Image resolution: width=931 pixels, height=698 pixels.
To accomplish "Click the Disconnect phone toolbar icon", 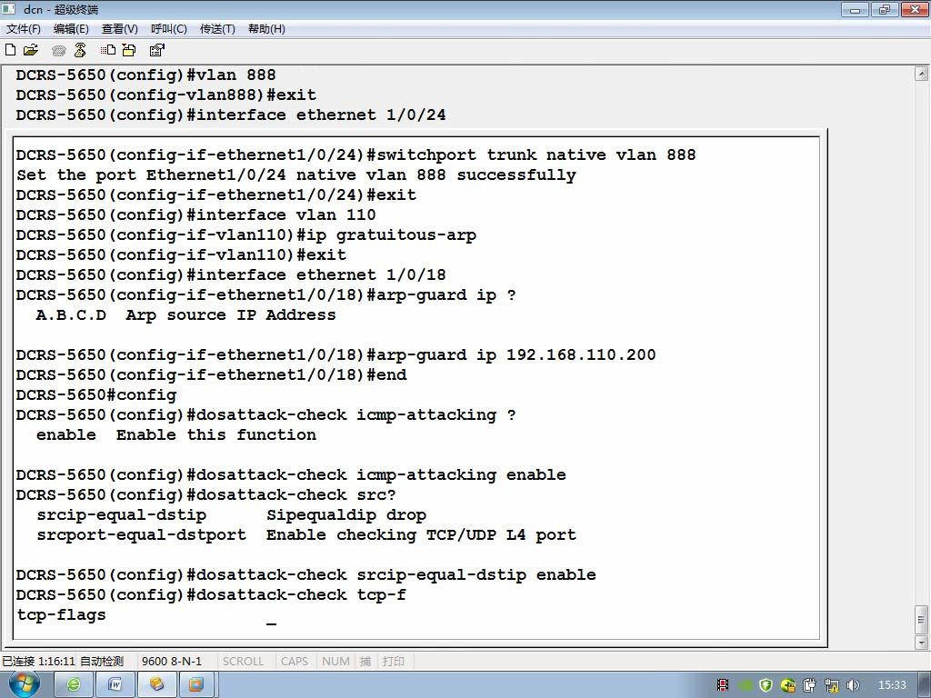I will point(80,50).
